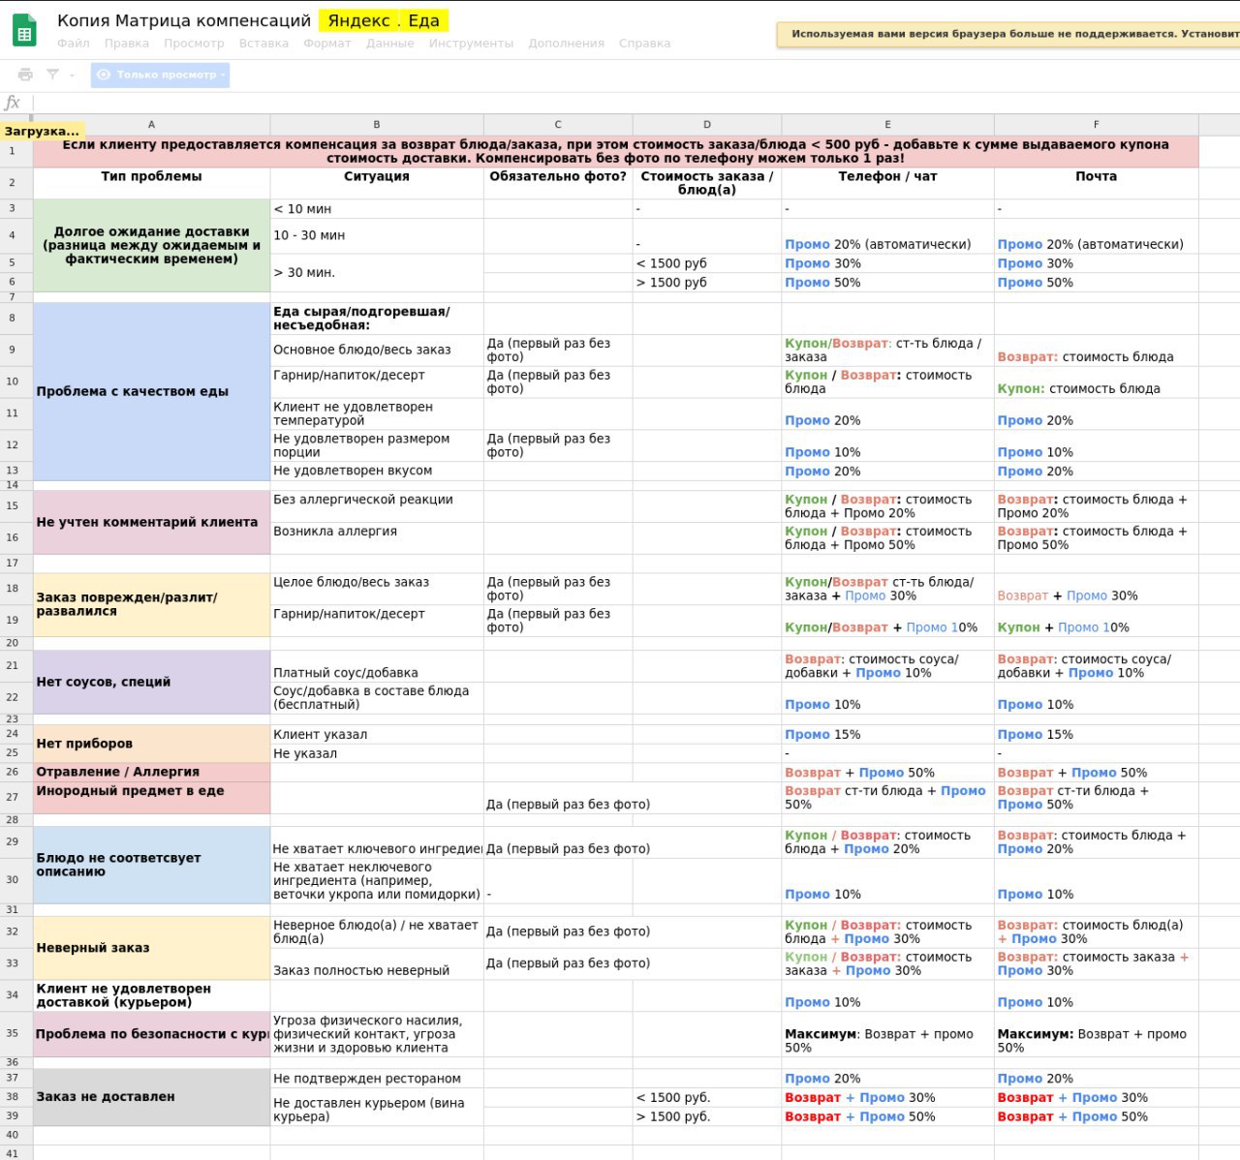Select column A header
Viewport: 1240px width, 1160px height.
[x=151, y=125]
